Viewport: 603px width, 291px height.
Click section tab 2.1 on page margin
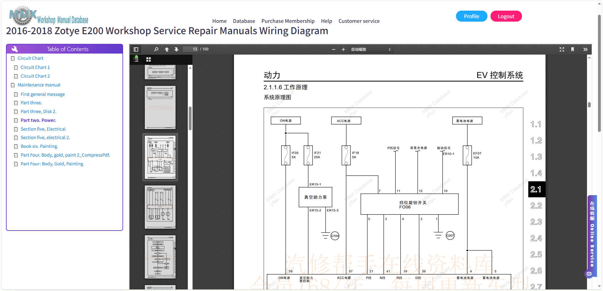536,190
